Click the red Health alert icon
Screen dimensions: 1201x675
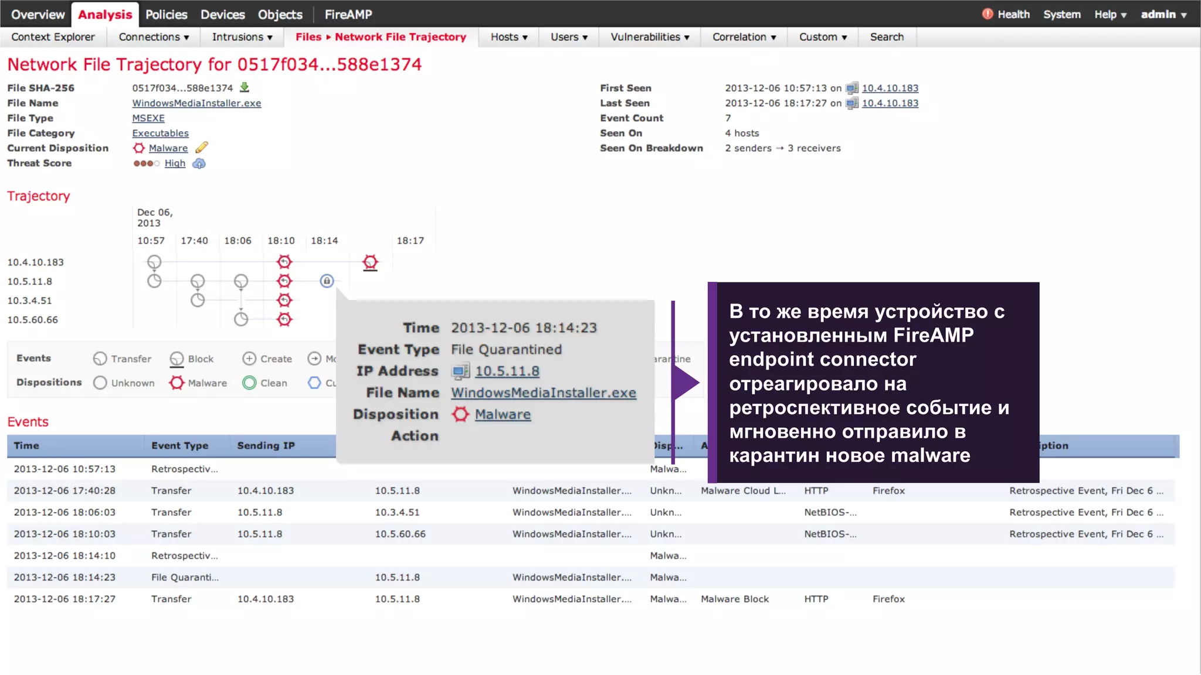click(988, 14)
